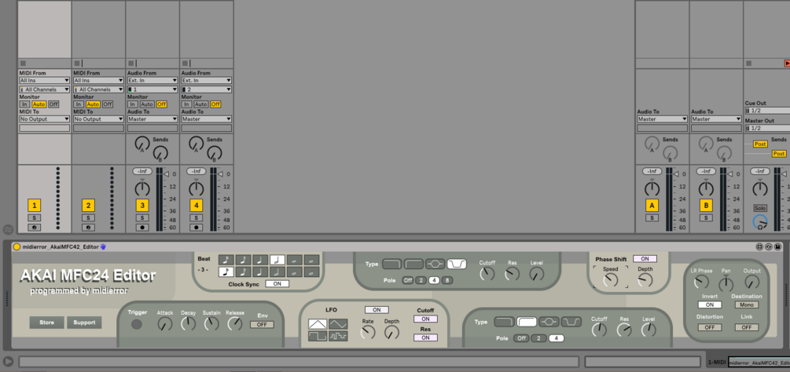Choose the quarter note in the Beat row
This screenshot has width=790, height=372.
(260, 260)
